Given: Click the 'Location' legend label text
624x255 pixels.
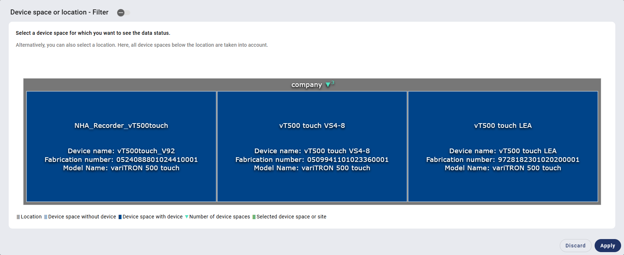Looking at the screenshot, I should pyautogui.click(x=31, y=217).
